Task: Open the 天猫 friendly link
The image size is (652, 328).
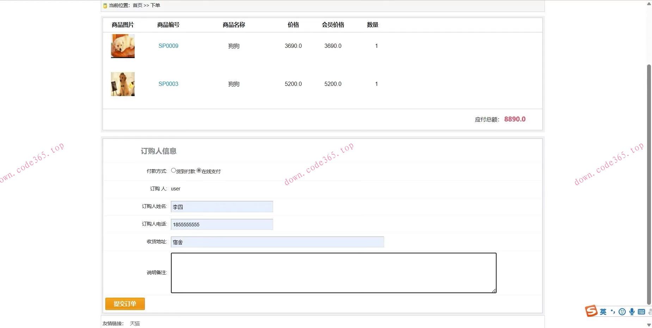Action: pos(135,323)
